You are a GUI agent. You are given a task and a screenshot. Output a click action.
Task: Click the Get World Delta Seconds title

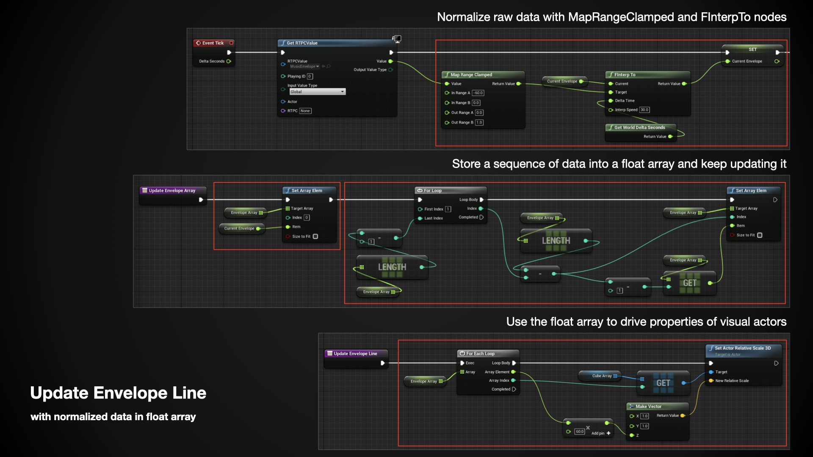tap(640, 127)
